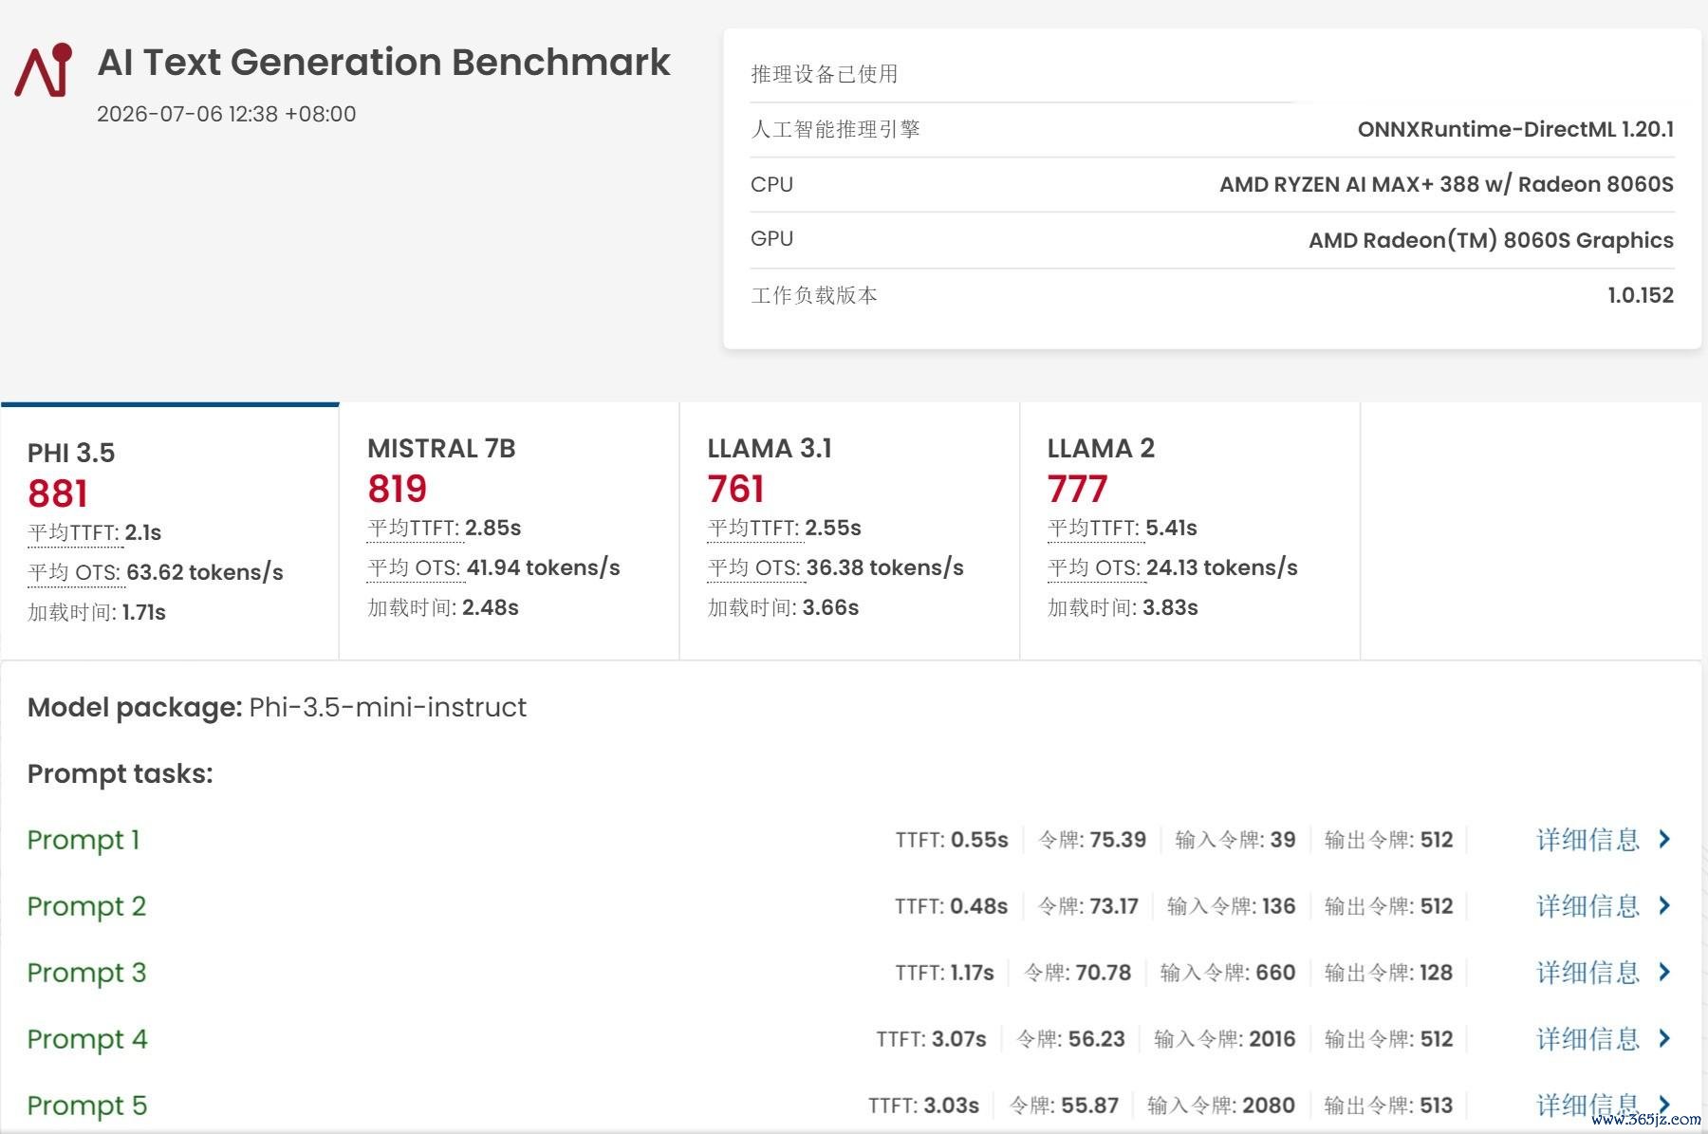Click the timestamp 2026-07-06 12:38 +08:00
1708x1134 pixels.
point(227,114)
